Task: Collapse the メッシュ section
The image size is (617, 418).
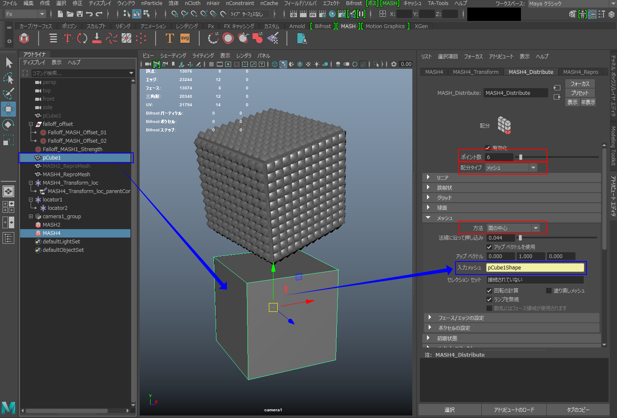Action: coord(512,218)
